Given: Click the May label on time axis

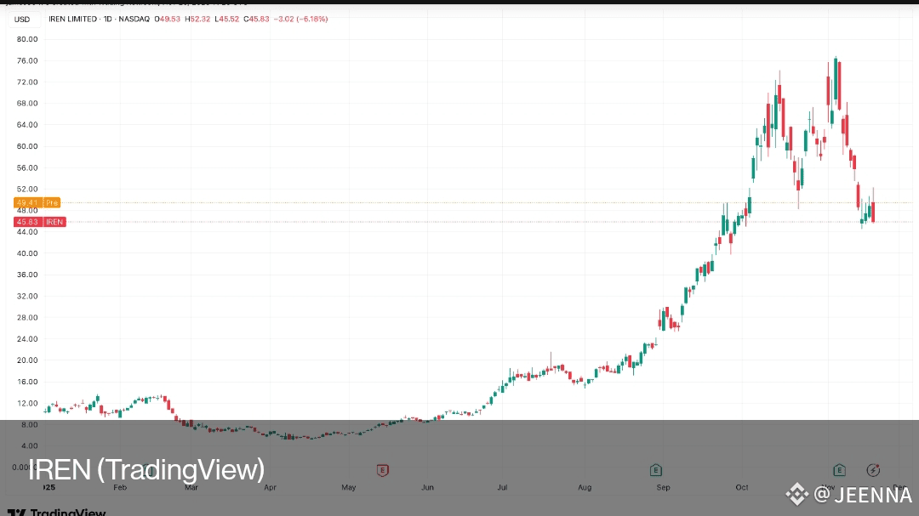Looking at the screenshot, I should (x=349, y=487).
